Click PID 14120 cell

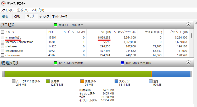click(52, 46)
